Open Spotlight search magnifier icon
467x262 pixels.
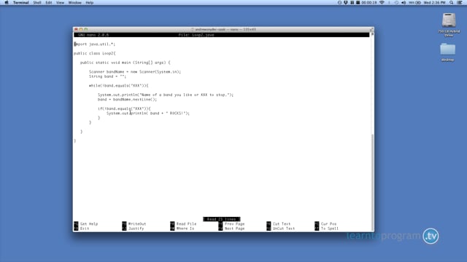(452, 3)
